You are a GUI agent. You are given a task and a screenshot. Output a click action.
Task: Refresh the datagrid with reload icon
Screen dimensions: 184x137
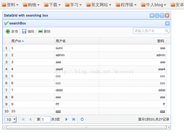82,119
